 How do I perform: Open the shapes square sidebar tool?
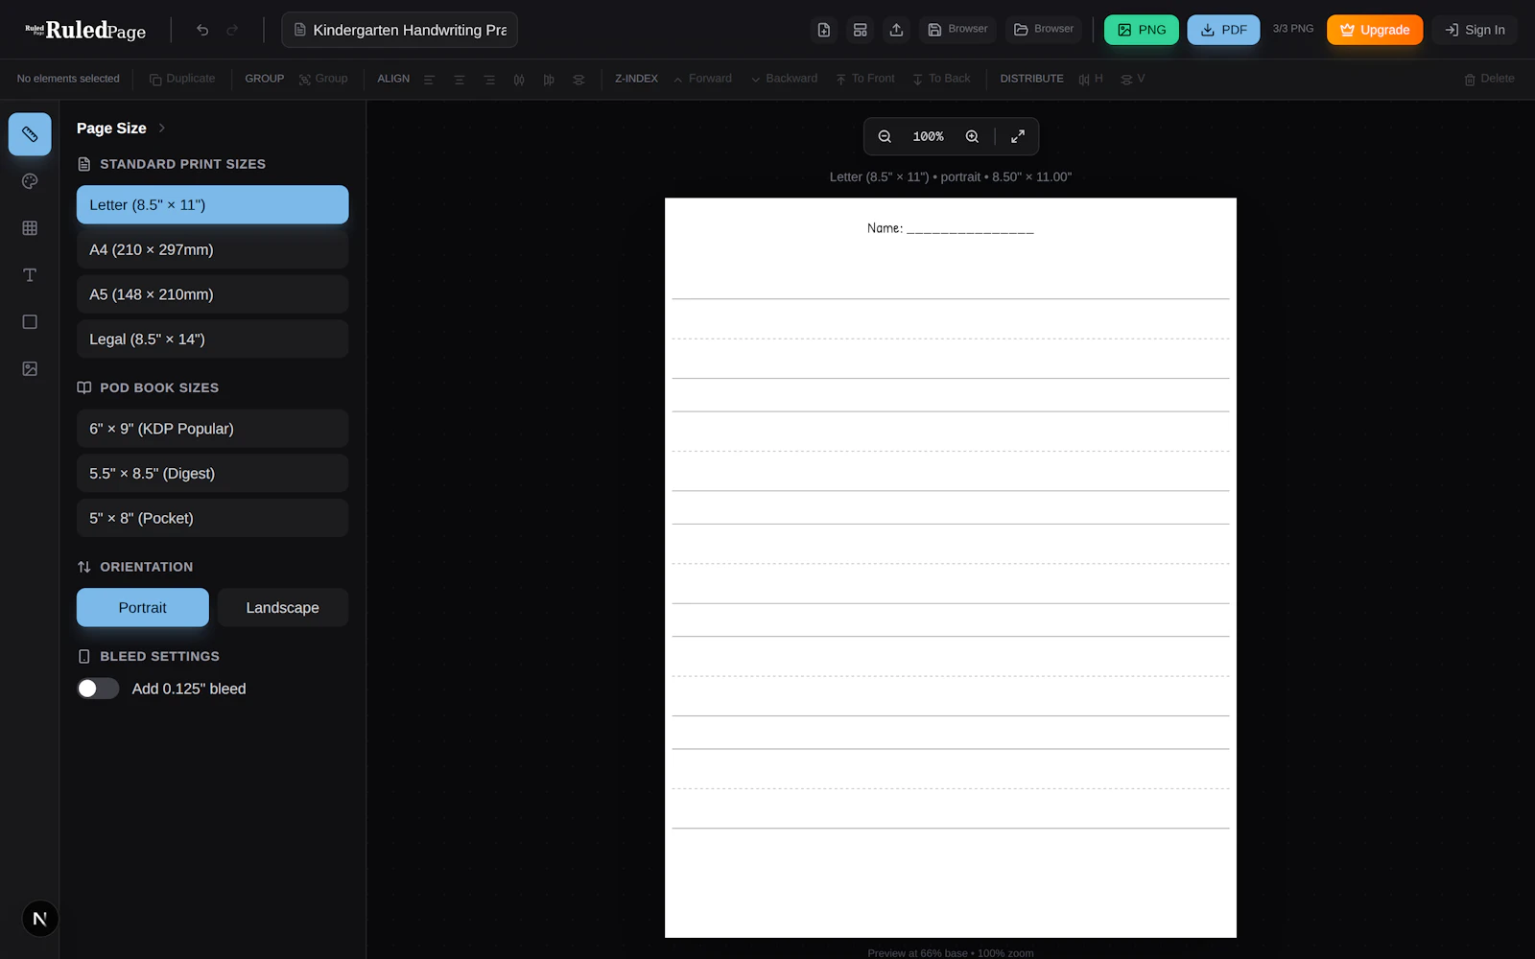[x=30, y=322]
